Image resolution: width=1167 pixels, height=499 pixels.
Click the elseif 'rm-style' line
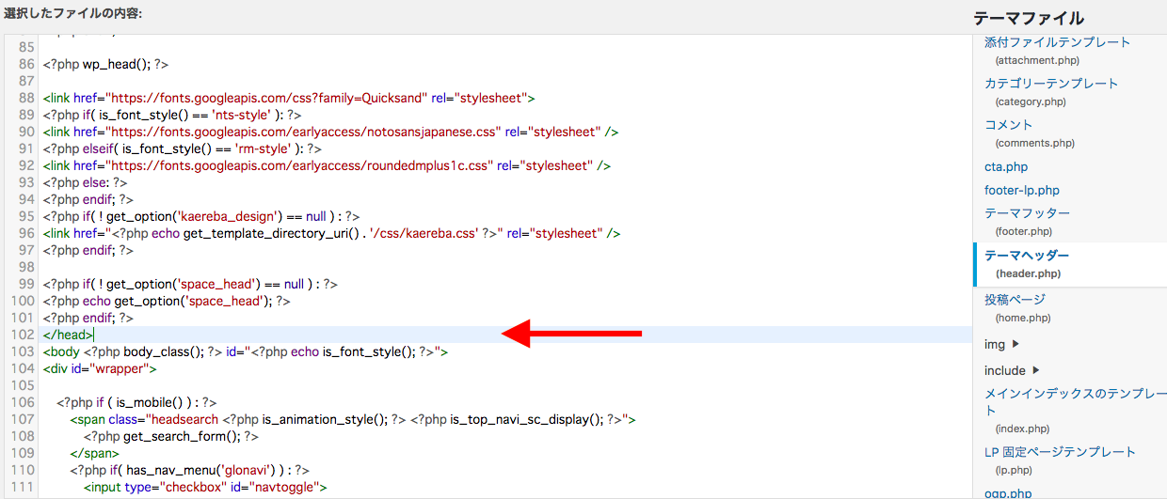[183, 148]
